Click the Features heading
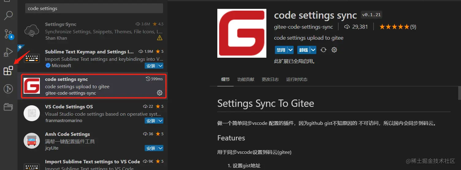The width and height of the screenshot is (461, 170). coord(231,138)
